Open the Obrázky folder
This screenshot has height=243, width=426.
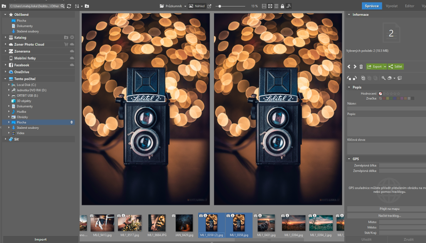click(22, 117)
